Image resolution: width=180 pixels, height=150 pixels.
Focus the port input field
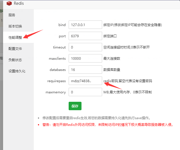pyautogui.click(x=85, y=36)
